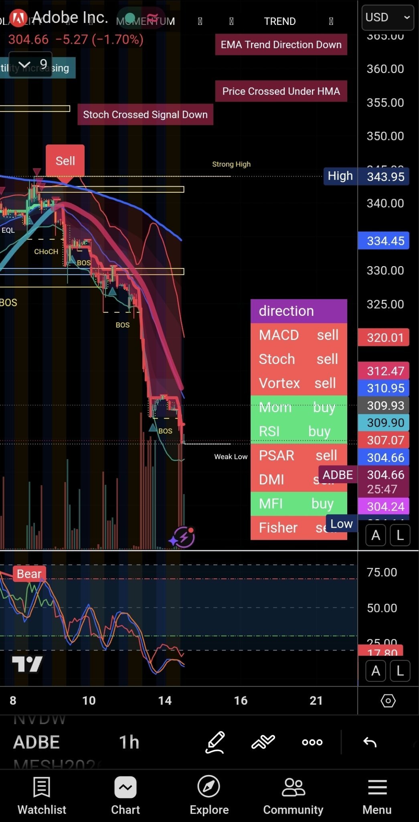Select the ADBE symbol button
Screen dimensions: 419x822
coord(36,742)
